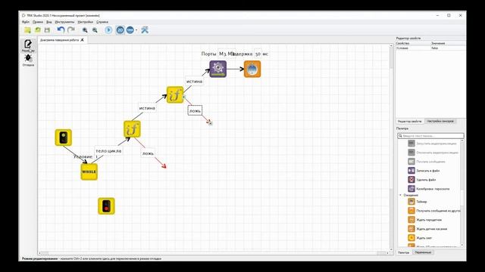Select the upper if condition block

point(175,94)
